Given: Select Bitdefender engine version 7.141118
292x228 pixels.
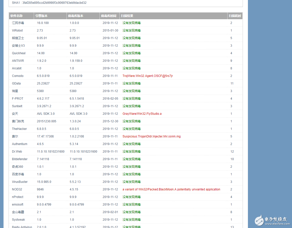Looking at the screenshot, I should (43, 159).
